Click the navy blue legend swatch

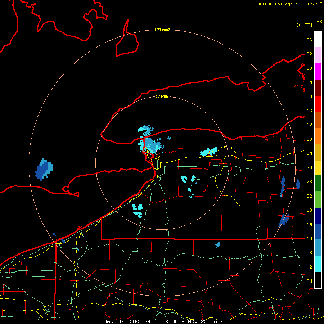click(318, 216)
